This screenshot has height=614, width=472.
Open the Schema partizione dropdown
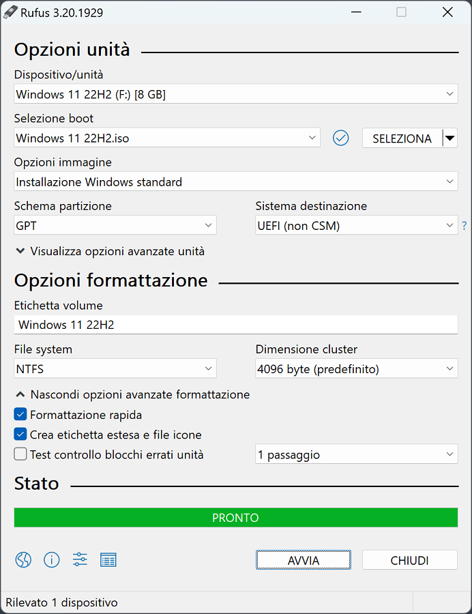(115, 225)
